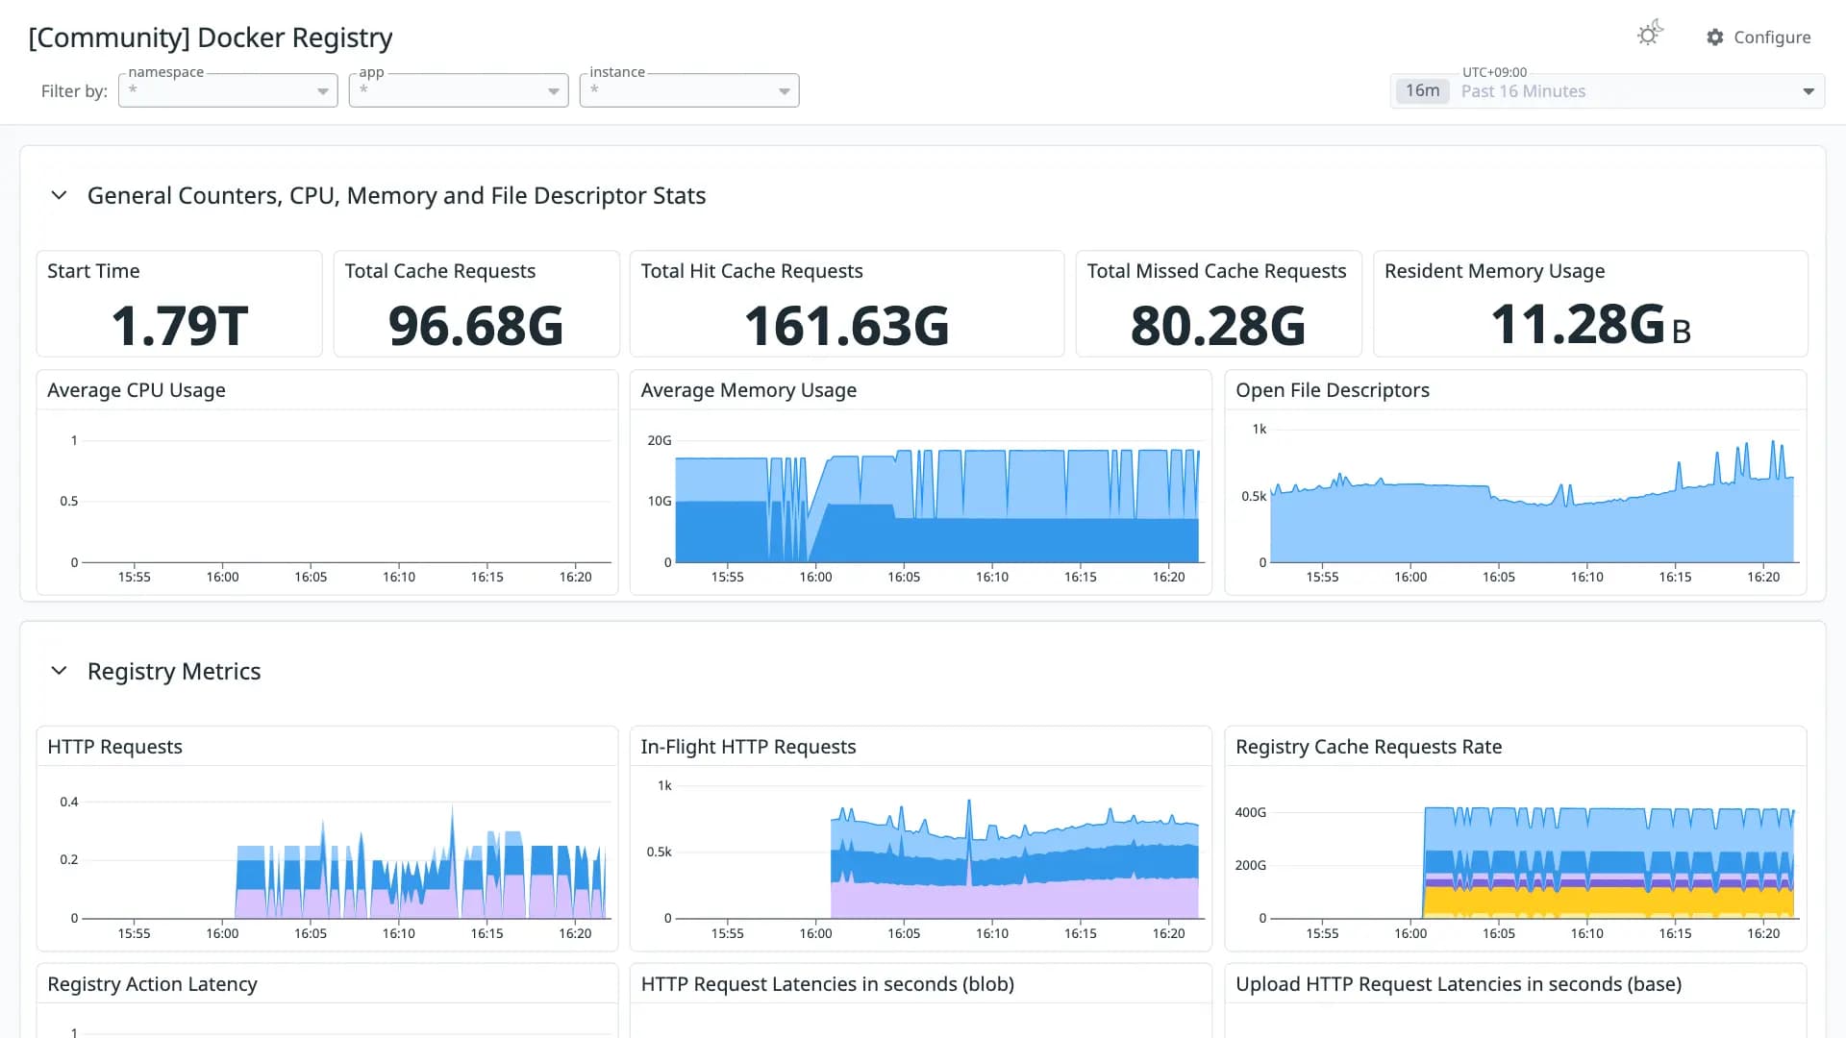
Task: Click the instance dropdown arrow icon
Action: click(785, 91)
